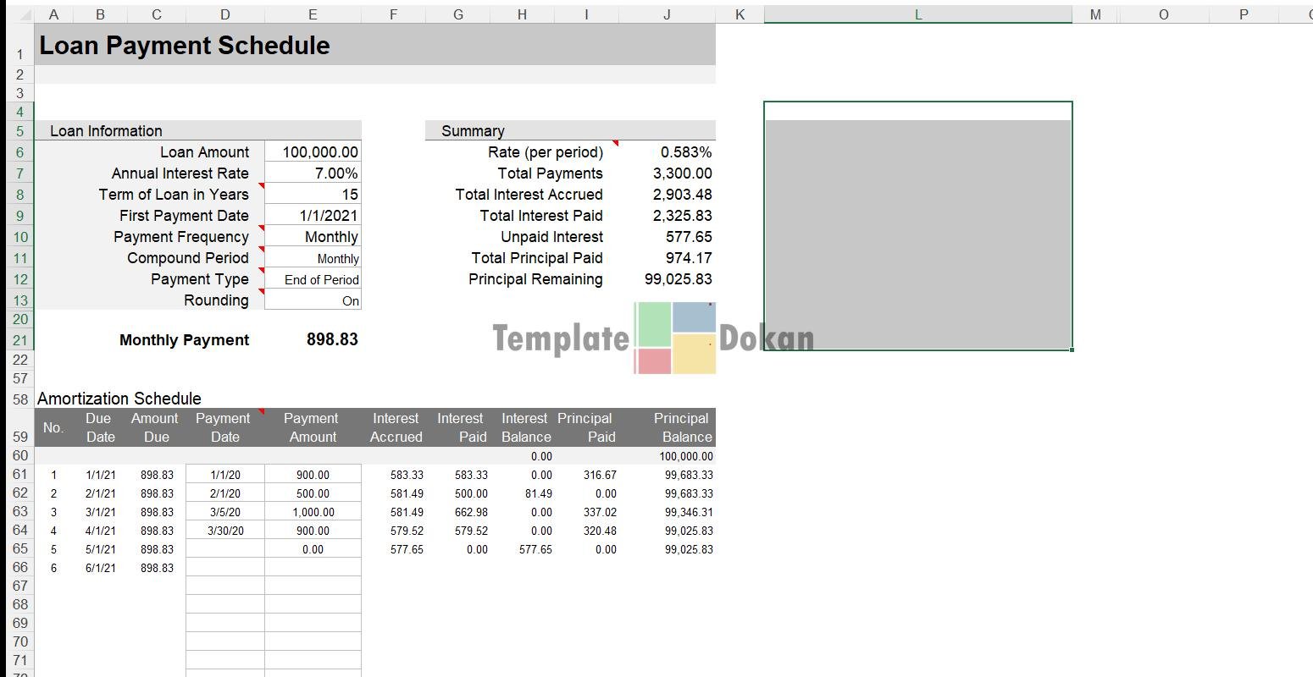
Task: Select the gray rectangle shape in column L
Action: tap(917, 234)
